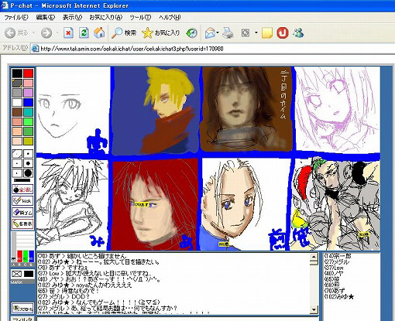395x321 pixels.
Task: Click the blond-haired portrait on blue background
Action: click(x=155, y=111)
